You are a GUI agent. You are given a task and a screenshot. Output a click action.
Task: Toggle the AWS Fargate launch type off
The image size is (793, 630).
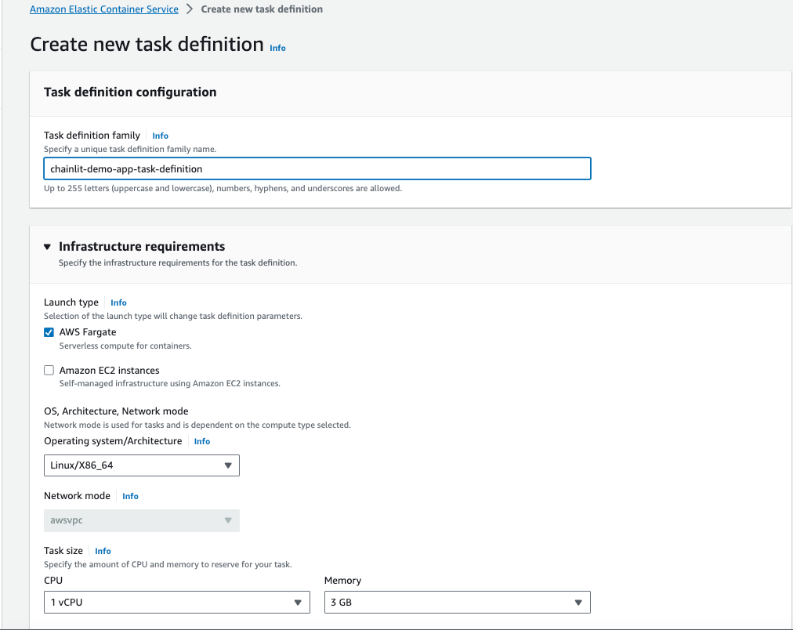[x=49, y=331]
